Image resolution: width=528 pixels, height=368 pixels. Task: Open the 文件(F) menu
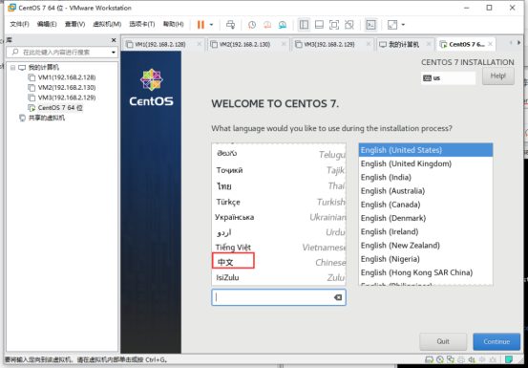19,24
